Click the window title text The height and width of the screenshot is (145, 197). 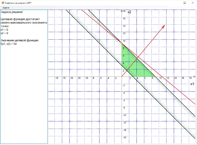pyautogui.click(x=18, y=3)
